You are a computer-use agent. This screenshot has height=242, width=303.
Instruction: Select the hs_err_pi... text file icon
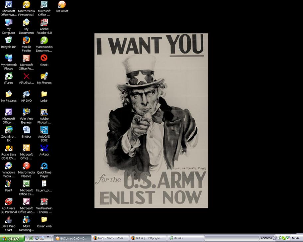(44, 186)
